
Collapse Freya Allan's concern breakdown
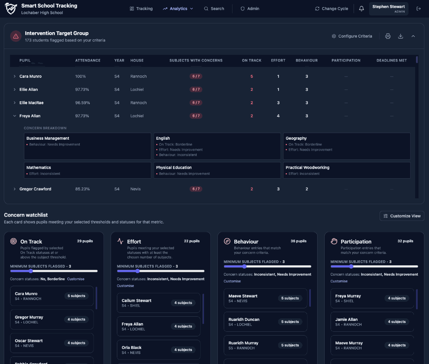[x=15, y=116]
